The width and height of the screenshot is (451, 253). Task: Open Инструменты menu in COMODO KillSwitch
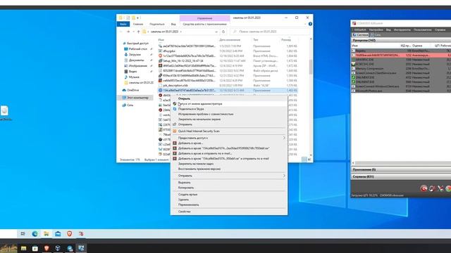coord(402,30)
